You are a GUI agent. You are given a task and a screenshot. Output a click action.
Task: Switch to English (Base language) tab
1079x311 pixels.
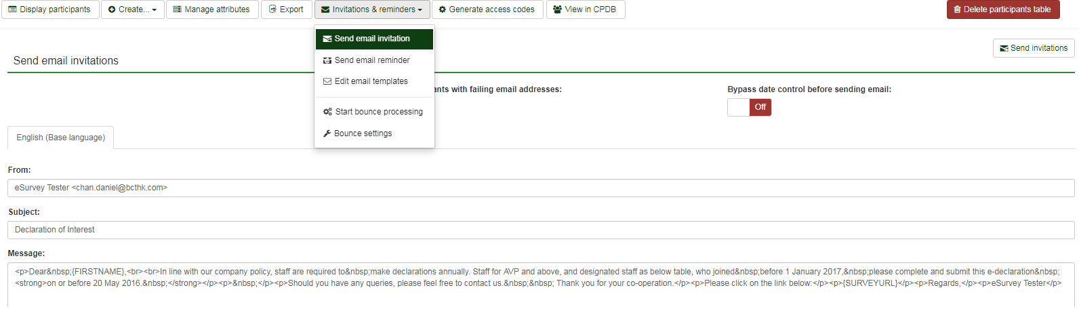pyautogui.click(x=61, y=138)
